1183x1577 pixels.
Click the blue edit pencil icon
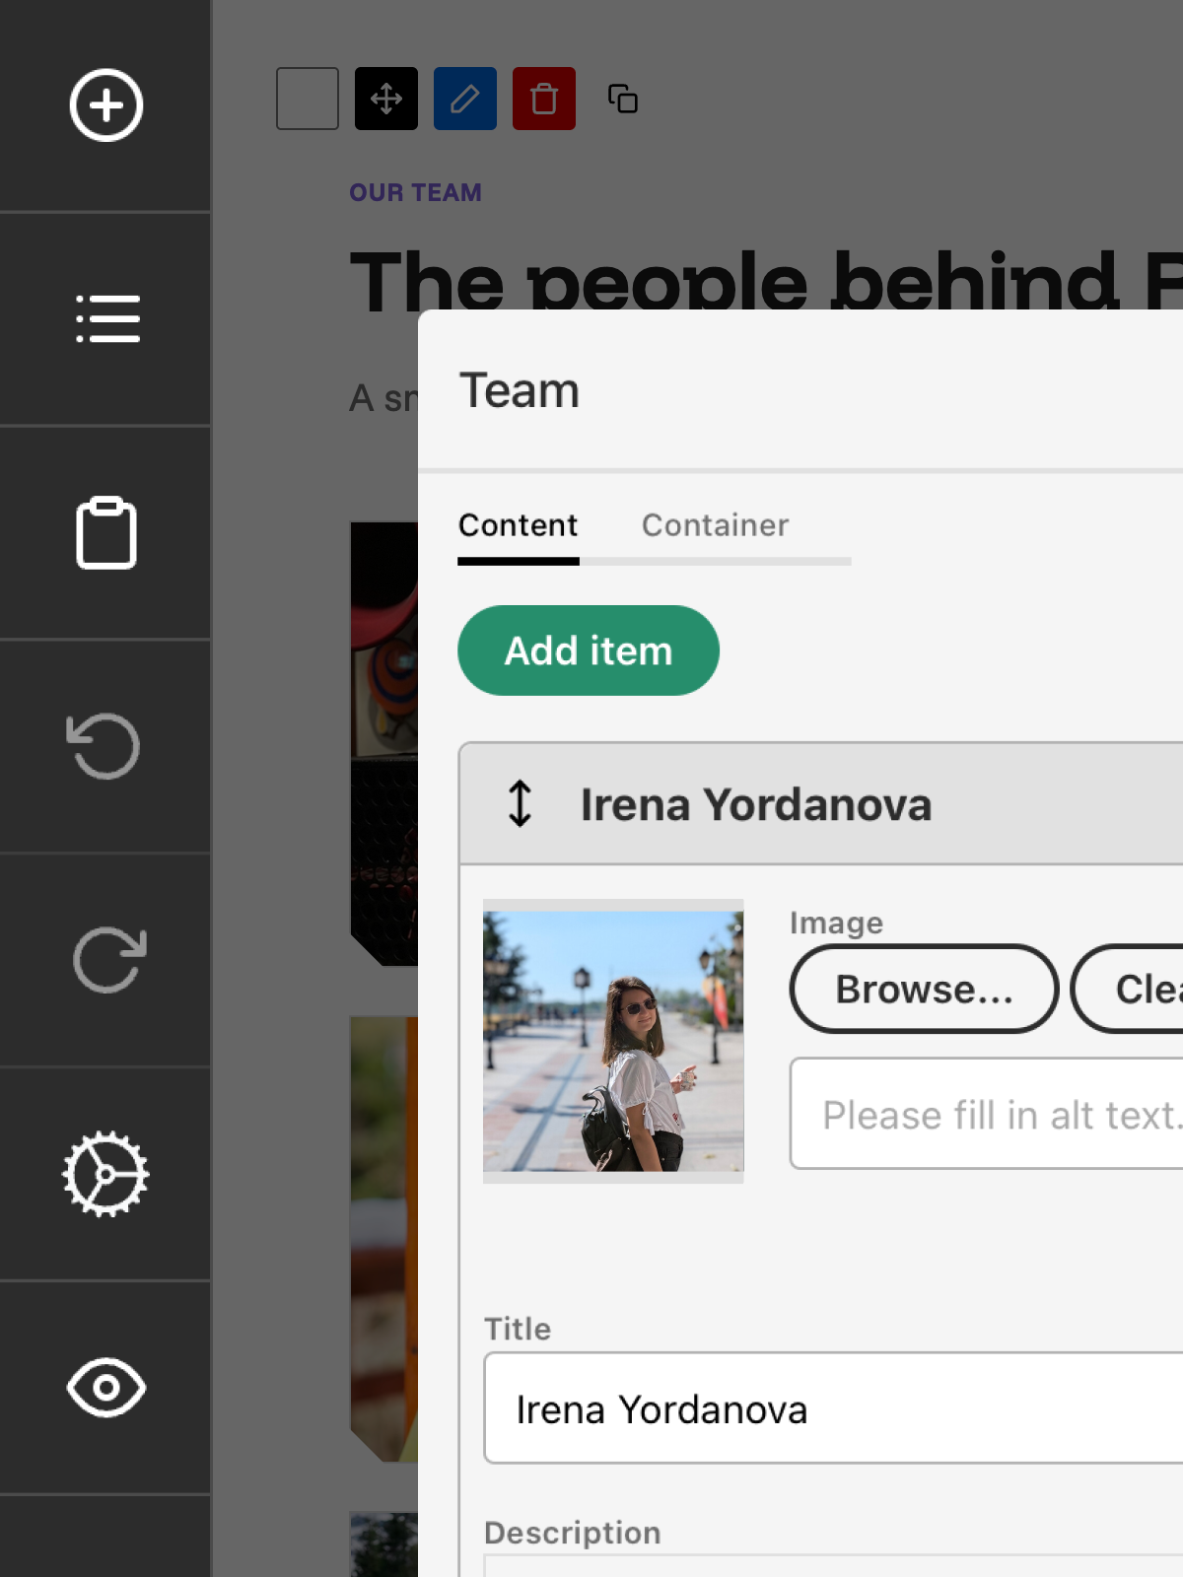pyautogui.click(x=465, y=99)
